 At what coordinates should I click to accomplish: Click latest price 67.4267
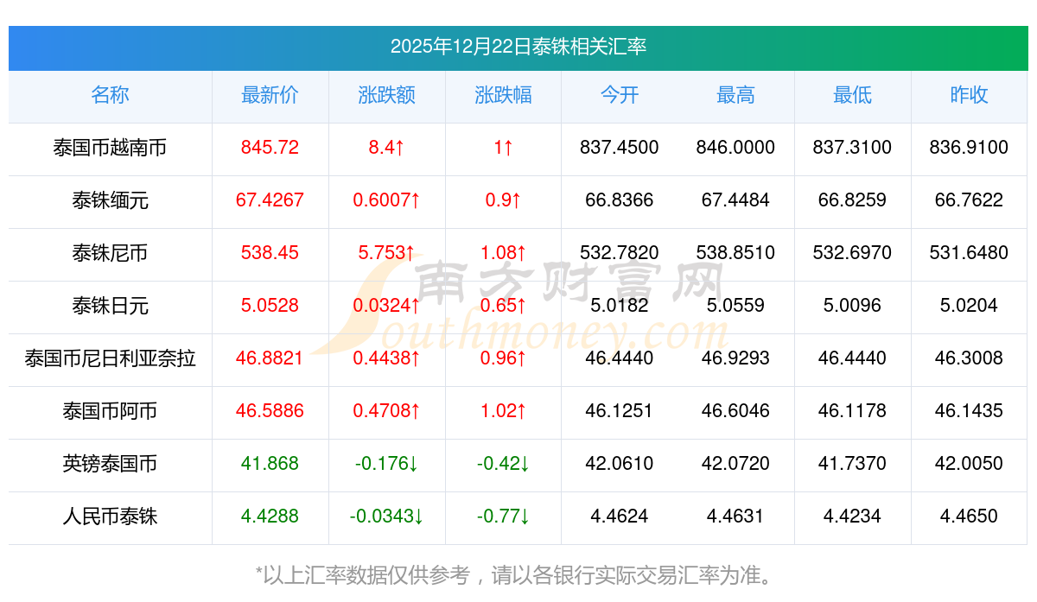270,201
